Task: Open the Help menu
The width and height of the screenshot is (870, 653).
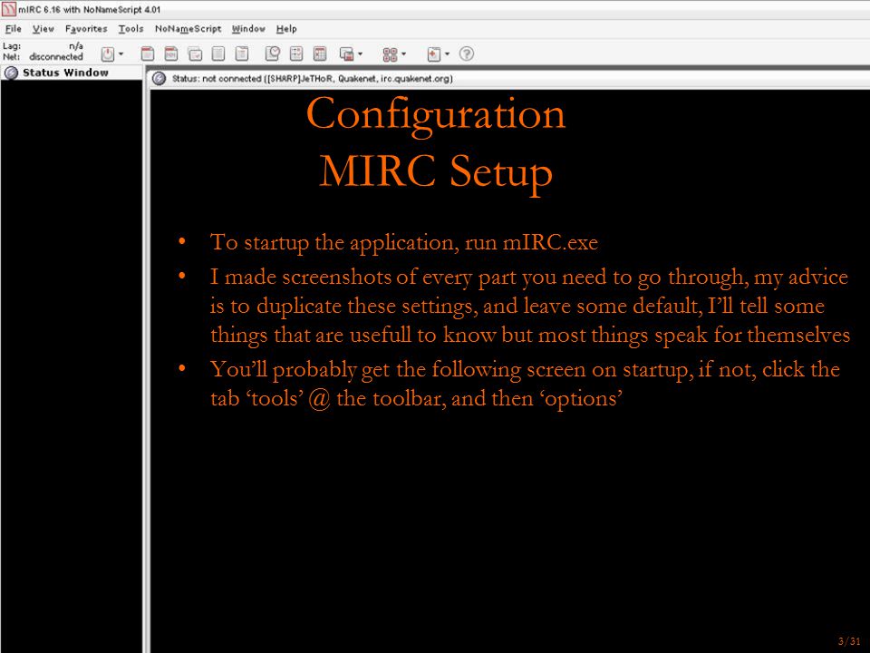Action: tap(286, 29)
